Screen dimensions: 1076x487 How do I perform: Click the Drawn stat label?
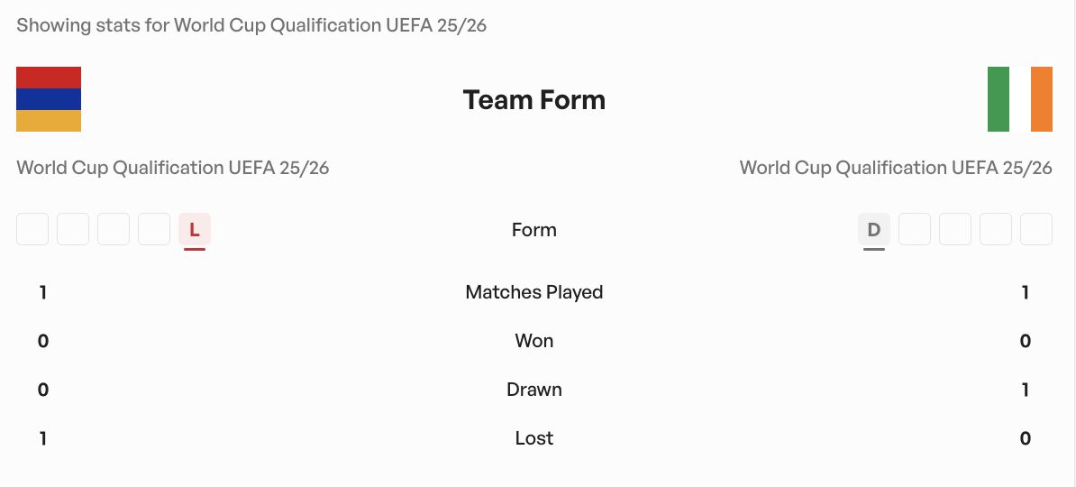(x=533, y=390)
